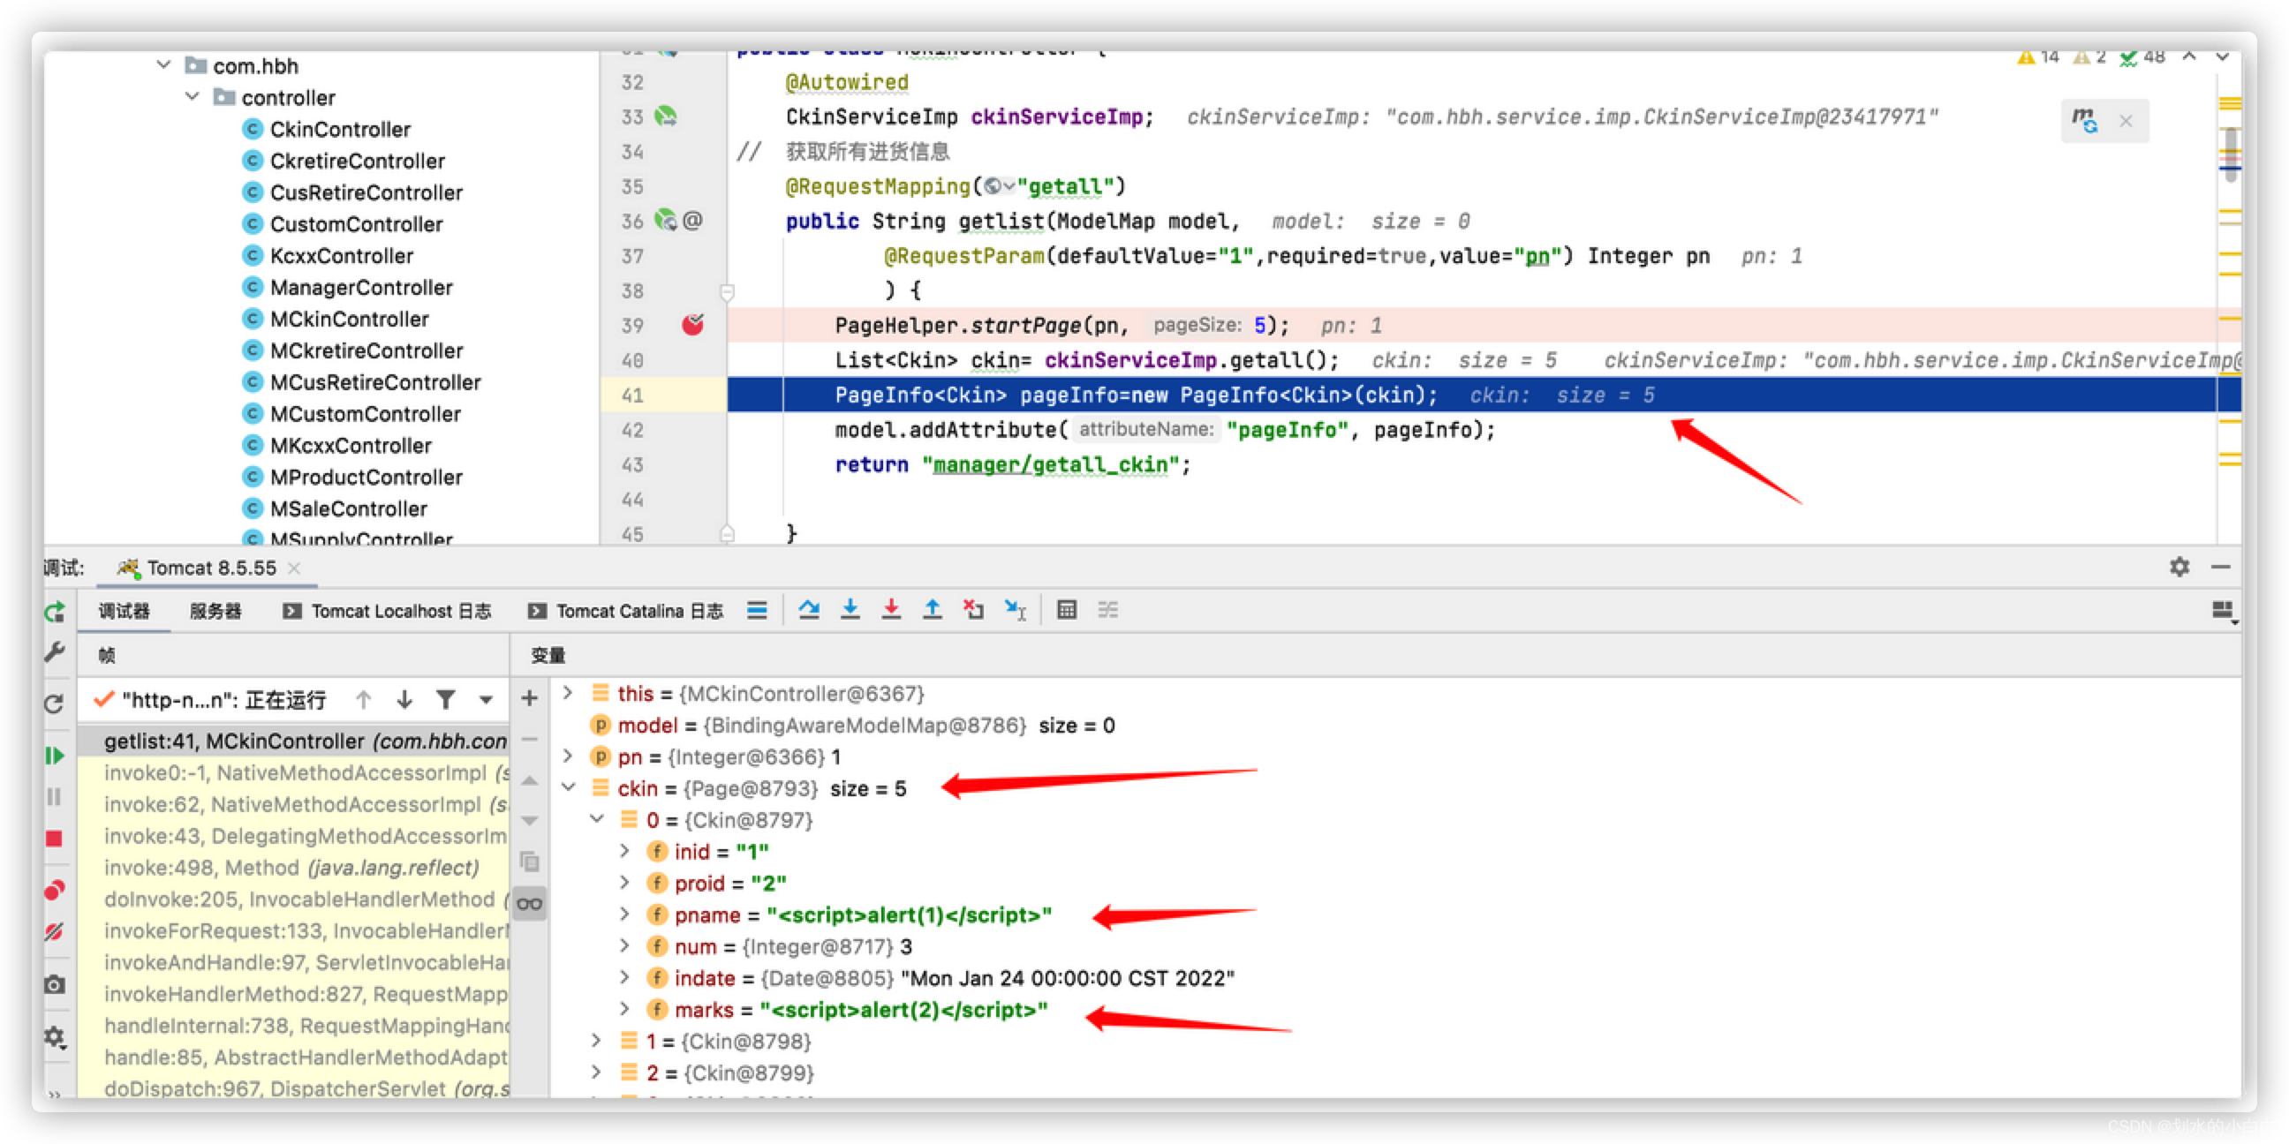Click the Update application refresh icon
Image resolution: width=2289 pixels, height=1144 pixels.
(x=55, y=704)
